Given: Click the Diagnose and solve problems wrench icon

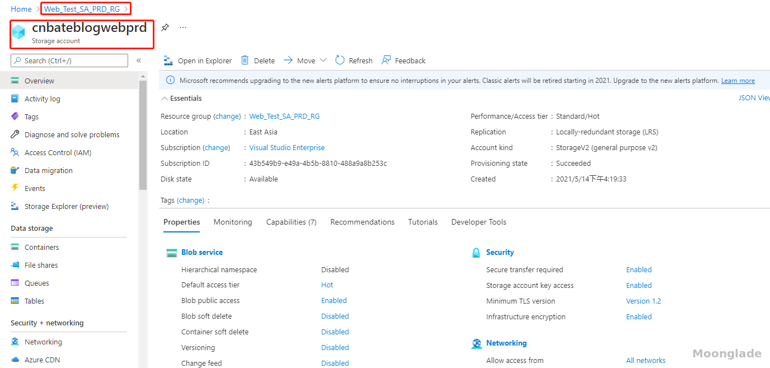Looking at the screenshot, I should [15, 134].
